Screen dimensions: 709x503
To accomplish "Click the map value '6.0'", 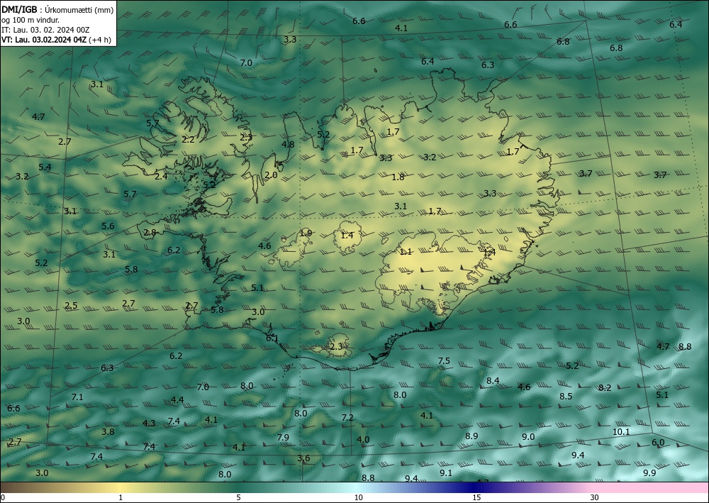I will pyautogui.click(x=658, y=443).
